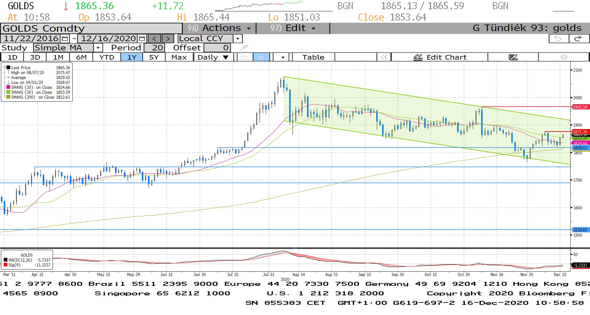Select the YTD range tab

tap(106, 57)
